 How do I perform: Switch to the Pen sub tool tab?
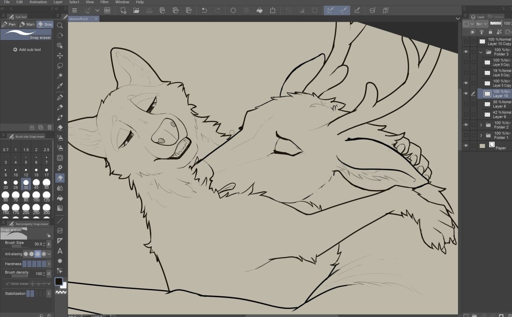click(x=9, y=24)
